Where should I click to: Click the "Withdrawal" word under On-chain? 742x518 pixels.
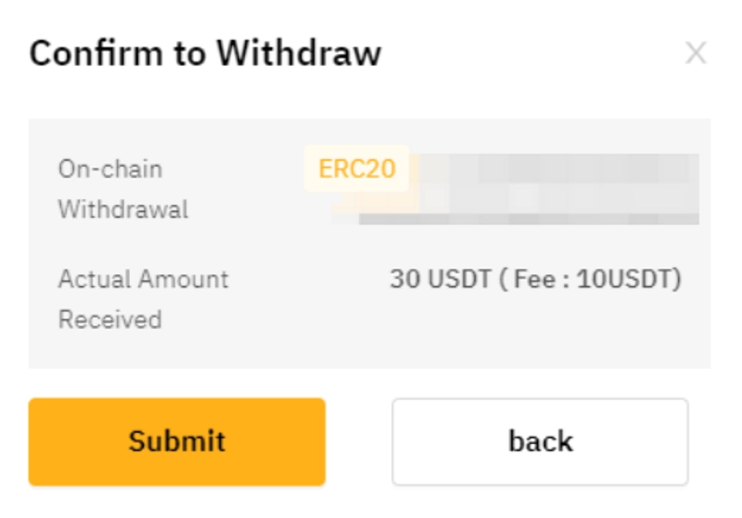tap(122, 210)
